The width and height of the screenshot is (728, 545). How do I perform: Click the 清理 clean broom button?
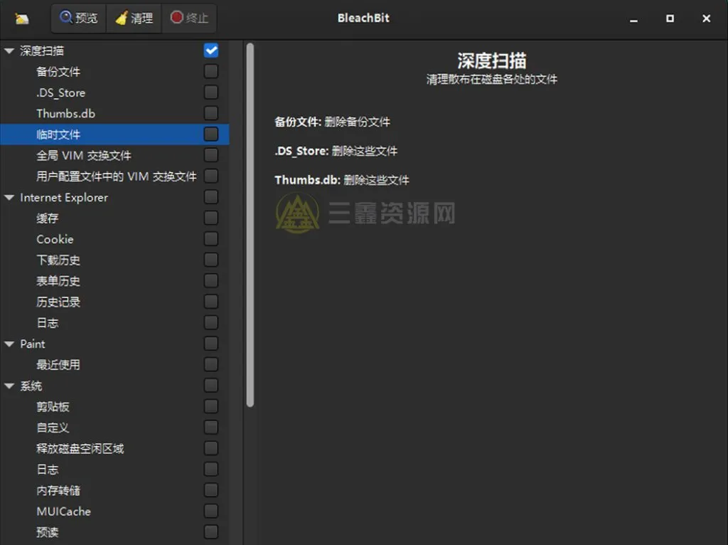(x=134, y=18)
